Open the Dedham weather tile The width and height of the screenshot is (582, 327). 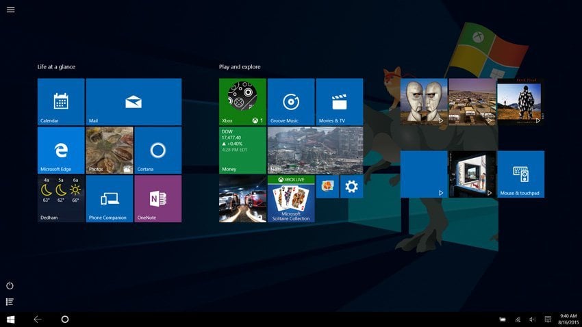[x=61, y=198]
